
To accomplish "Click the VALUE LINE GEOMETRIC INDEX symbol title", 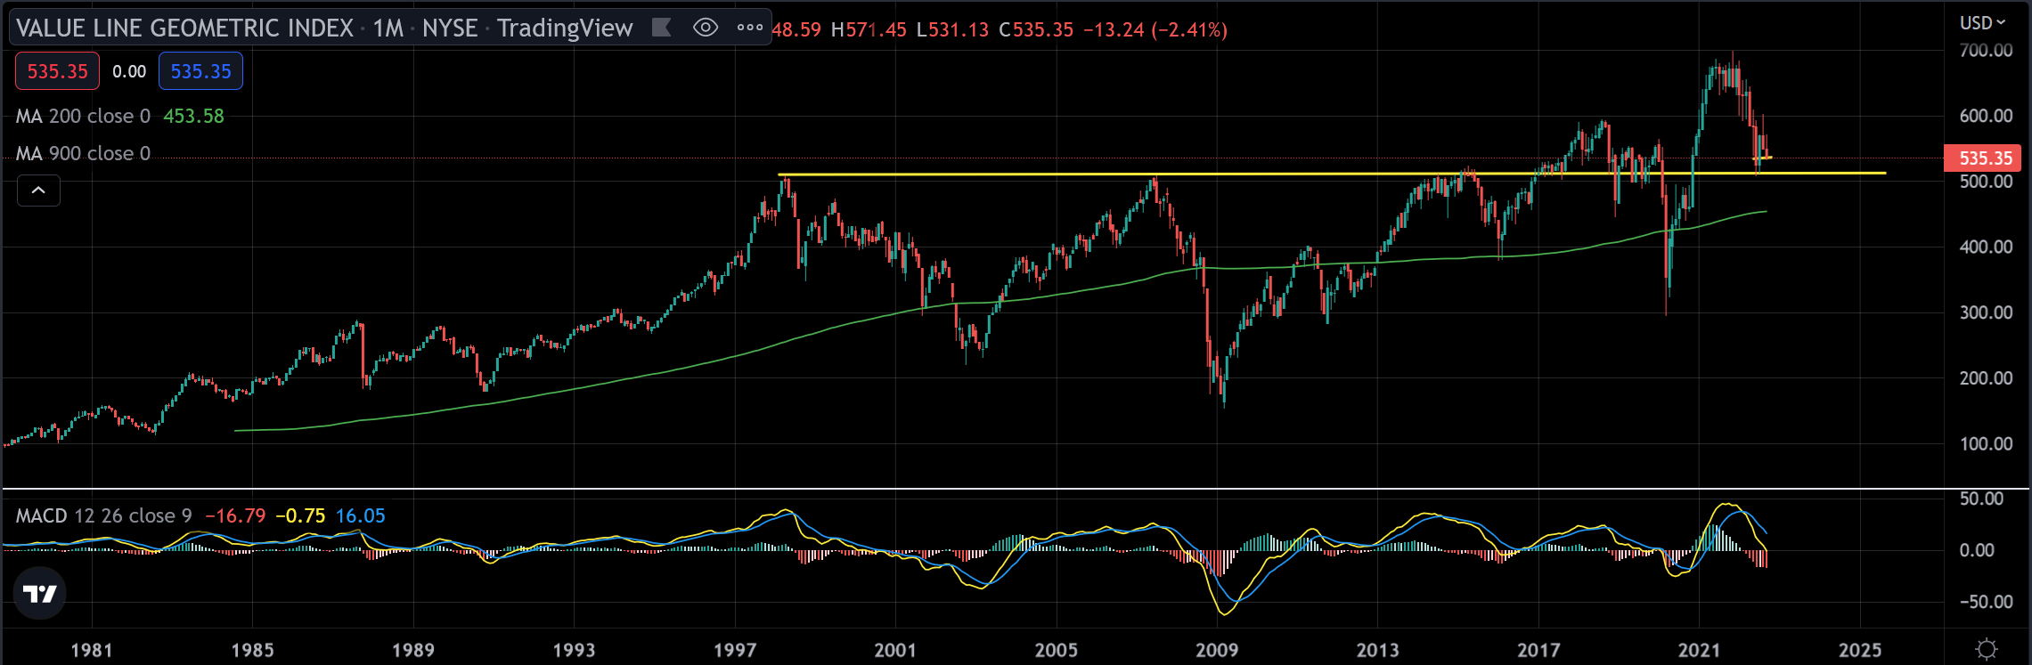I will tap(185, 28).
